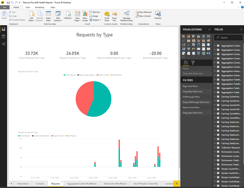Select the Gauge visualization icon
244x188 pixels.
(194, 49)
